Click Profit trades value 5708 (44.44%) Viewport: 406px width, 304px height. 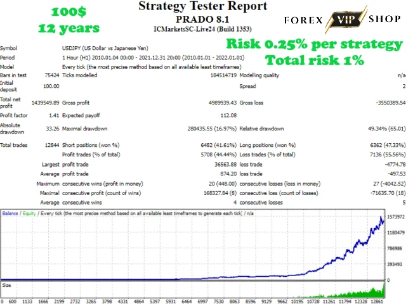pos(218,155)
